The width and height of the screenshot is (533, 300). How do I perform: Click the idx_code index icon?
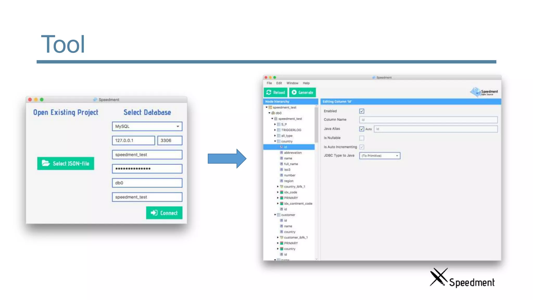coord(281,192)
